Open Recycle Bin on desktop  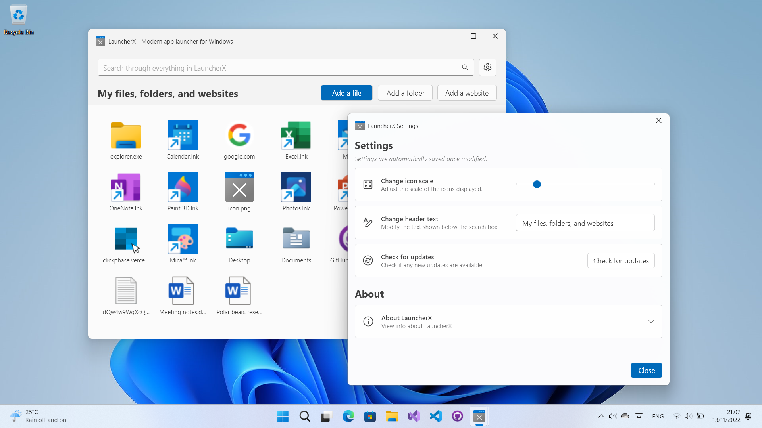19,20
